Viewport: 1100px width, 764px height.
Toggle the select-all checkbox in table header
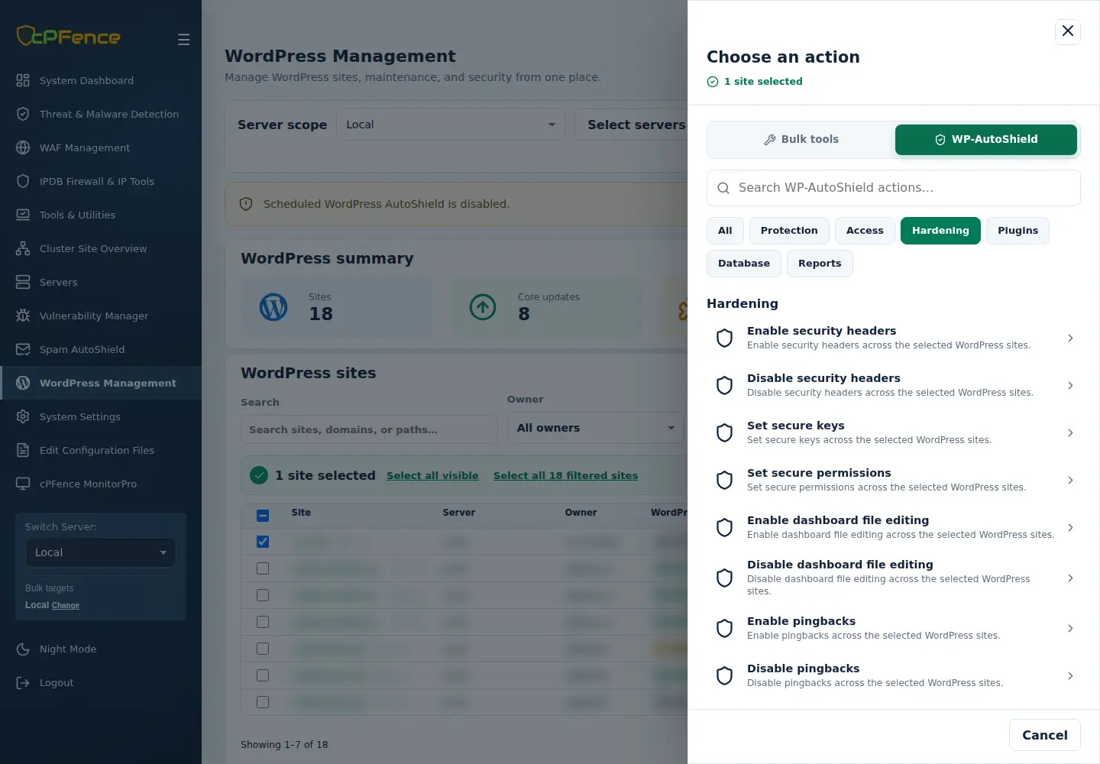[x=263, y=516]
